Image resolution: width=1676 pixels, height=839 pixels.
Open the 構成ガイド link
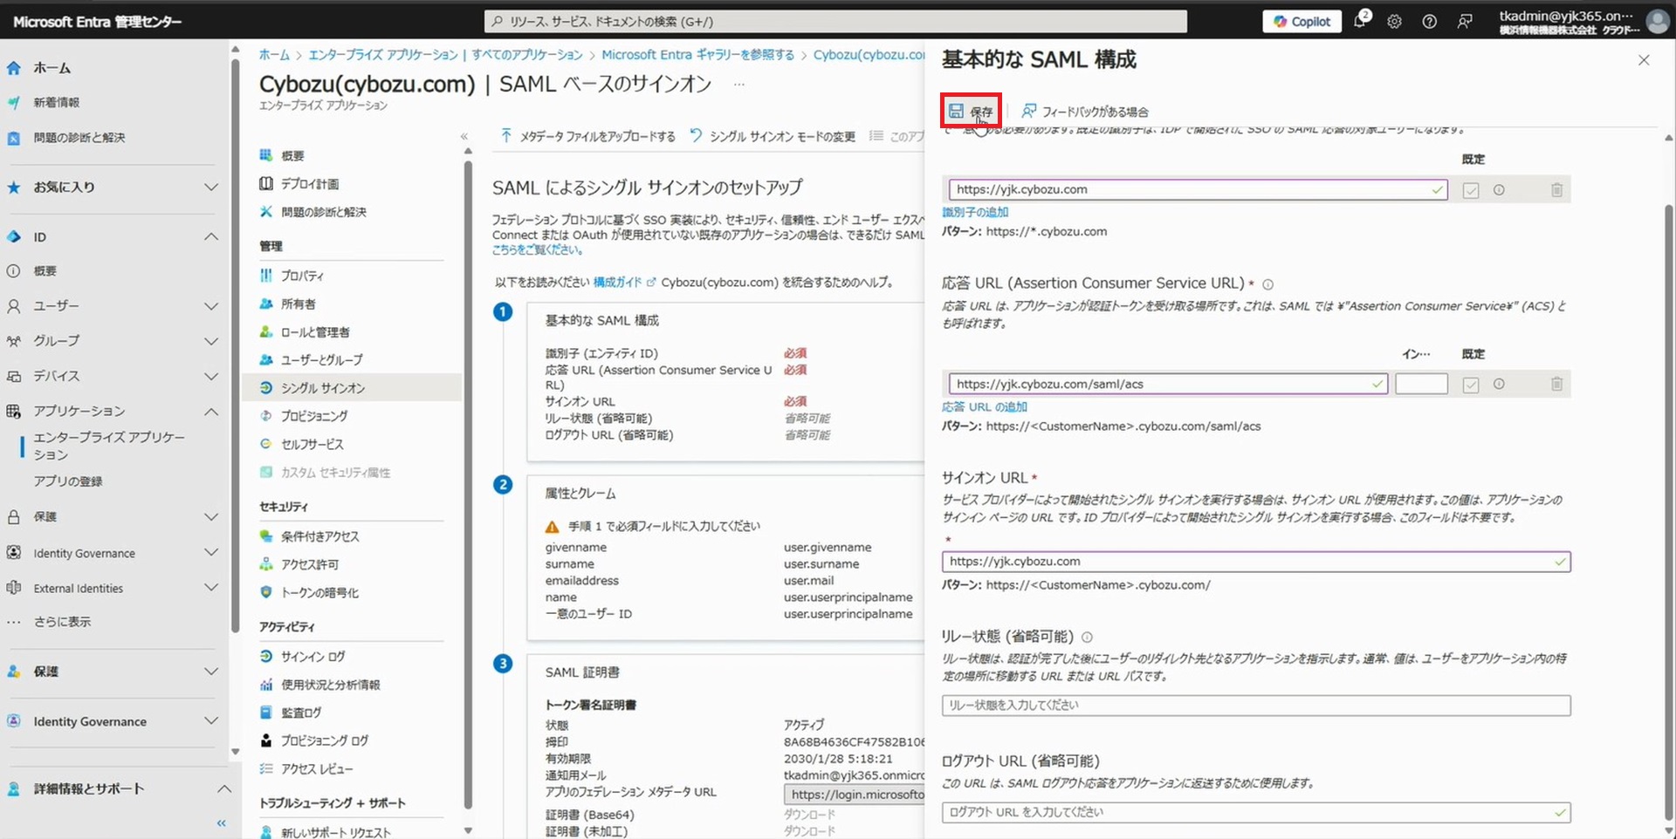623,282
